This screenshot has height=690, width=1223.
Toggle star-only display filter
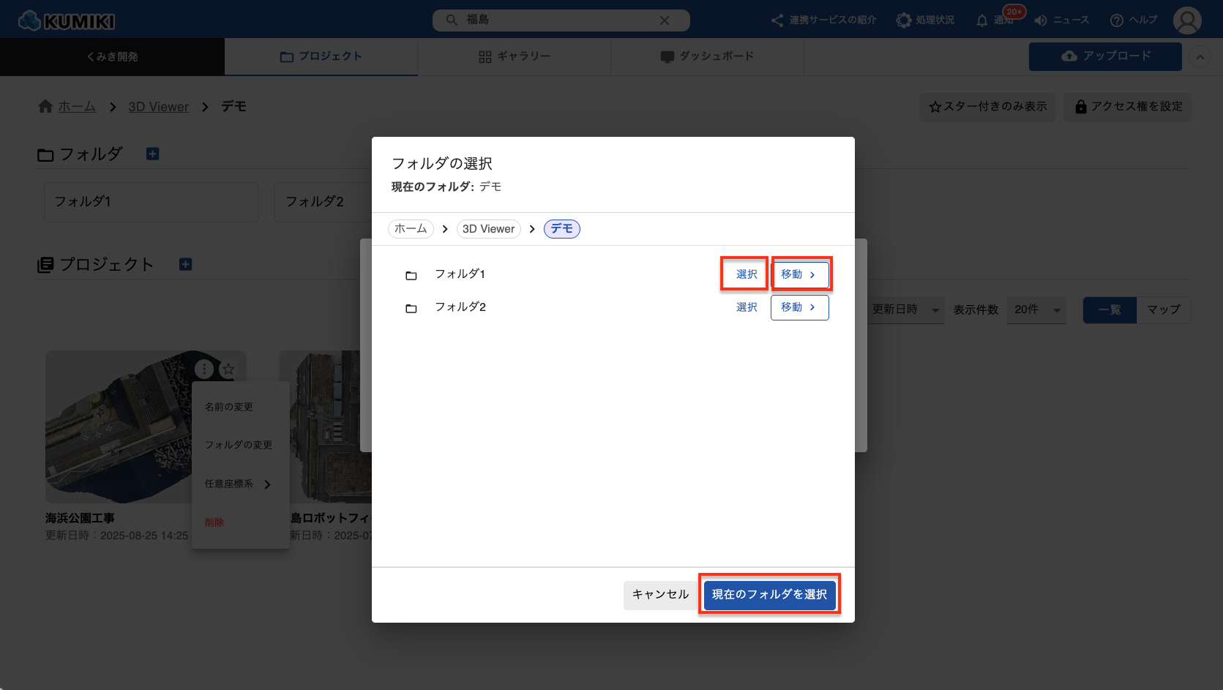987,107
